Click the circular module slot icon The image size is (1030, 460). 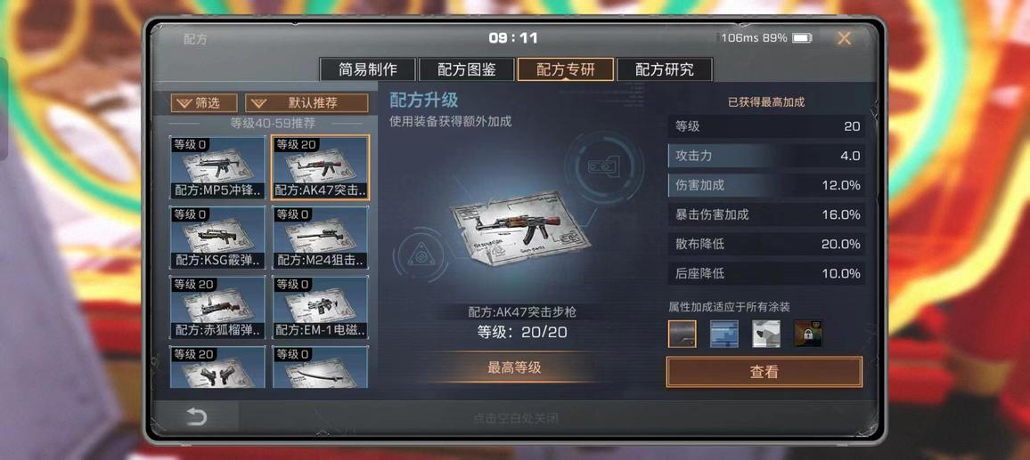(603, 165)
